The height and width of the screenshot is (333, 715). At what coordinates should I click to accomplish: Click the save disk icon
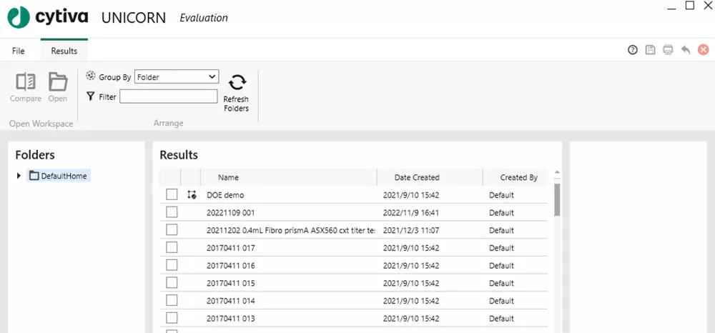[x=650, y=50]
